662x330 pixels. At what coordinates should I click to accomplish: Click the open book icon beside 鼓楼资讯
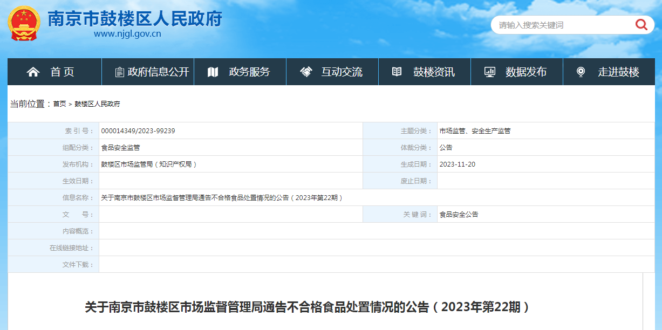[397, 72]
